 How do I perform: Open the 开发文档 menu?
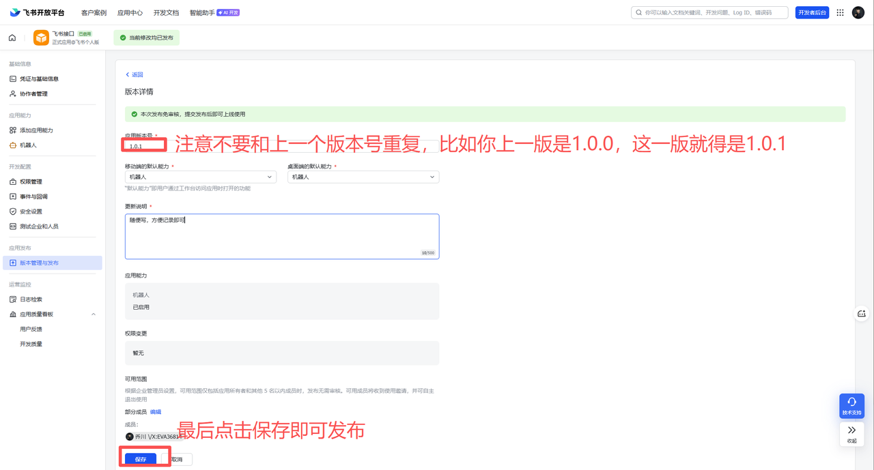point(166,12)
